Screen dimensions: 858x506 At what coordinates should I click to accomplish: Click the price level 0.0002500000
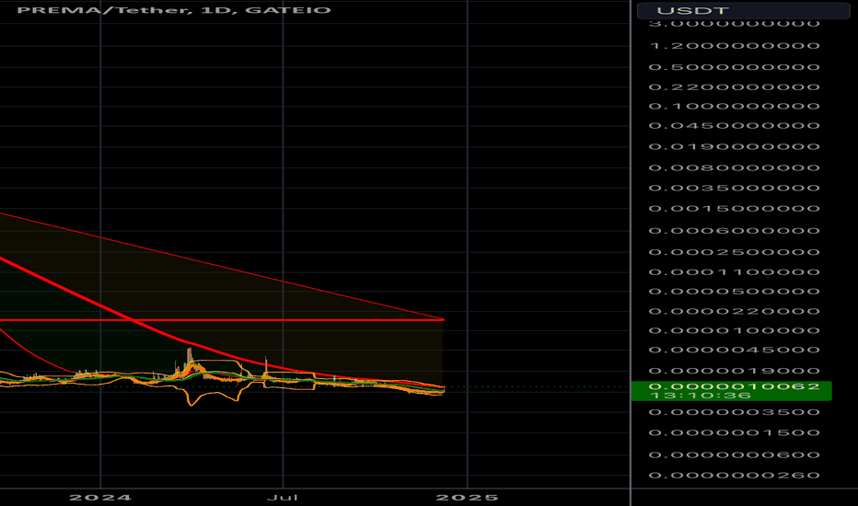(734, 252)
